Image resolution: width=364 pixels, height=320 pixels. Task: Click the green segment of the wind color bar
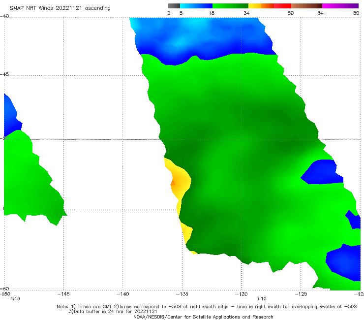230,6
